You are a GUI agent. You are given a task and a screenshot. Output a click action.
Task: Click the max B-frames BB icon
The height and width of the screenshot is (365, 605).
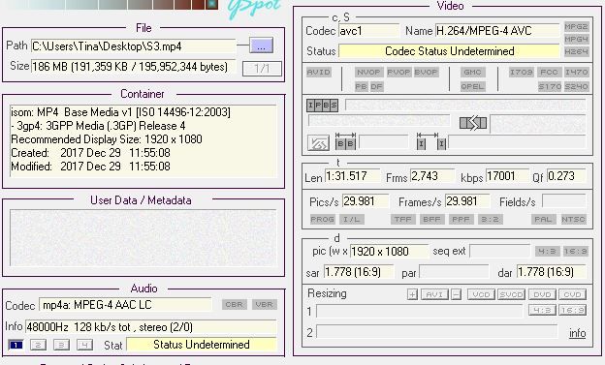click(345, 141)
